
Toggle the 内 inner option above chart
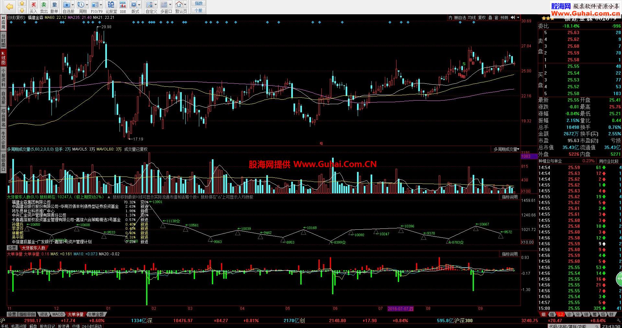point(451,18)
